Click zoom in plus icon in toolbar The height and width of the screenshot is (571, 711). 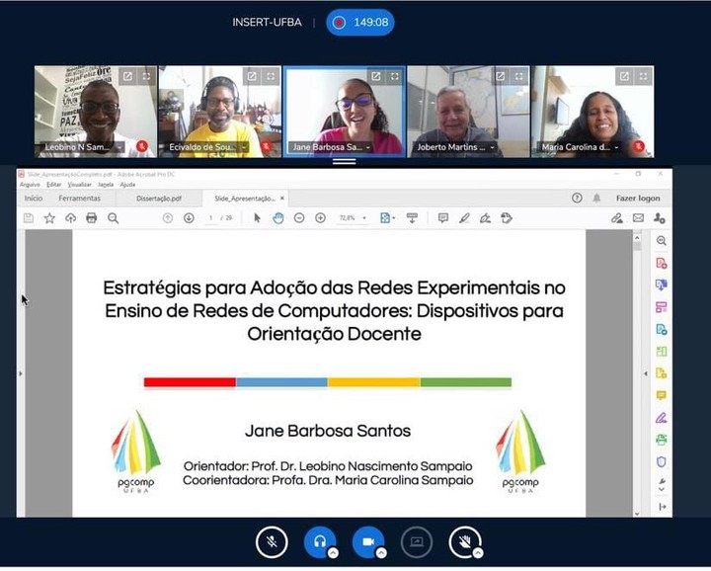click(321, 218)
